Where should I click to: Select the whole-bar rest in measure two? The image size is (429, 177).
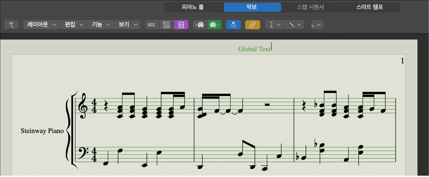(x=267, y=105)
